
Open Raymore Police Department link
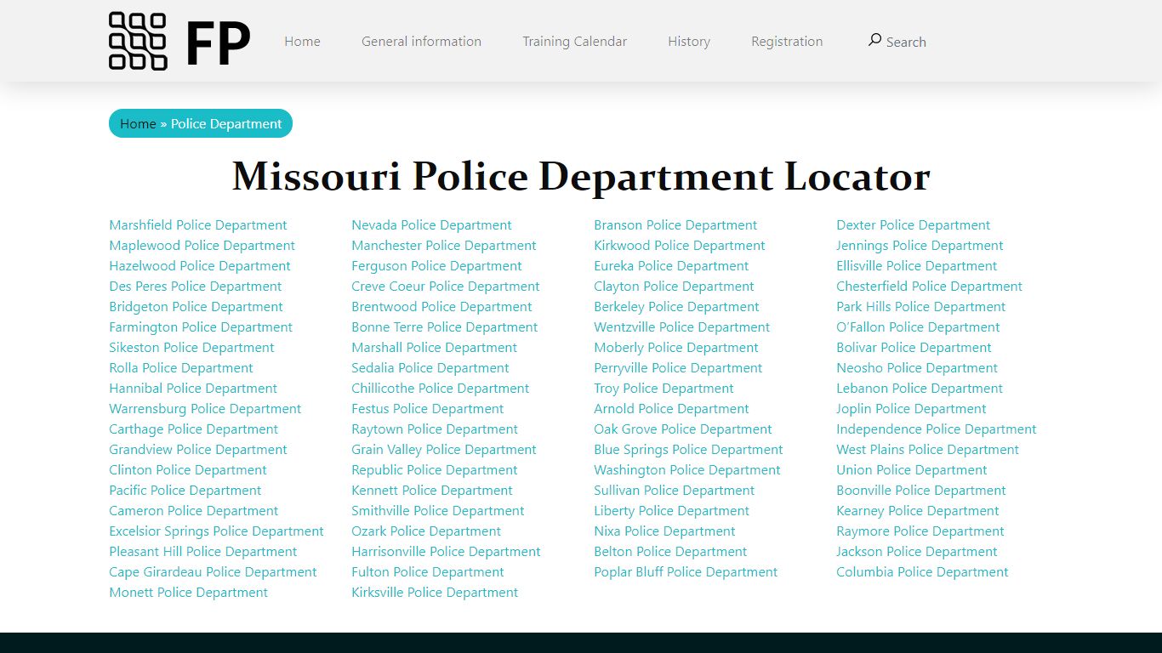click(x=920, y=531)
